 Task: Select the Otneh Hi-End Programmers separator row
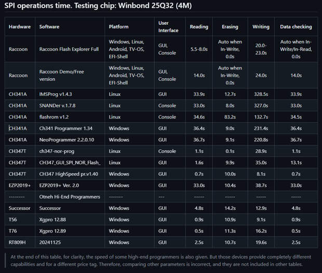pos(161,197)
